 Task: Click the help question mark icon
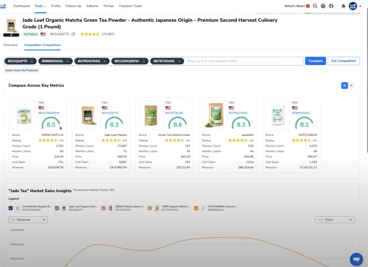click(323, 6)
